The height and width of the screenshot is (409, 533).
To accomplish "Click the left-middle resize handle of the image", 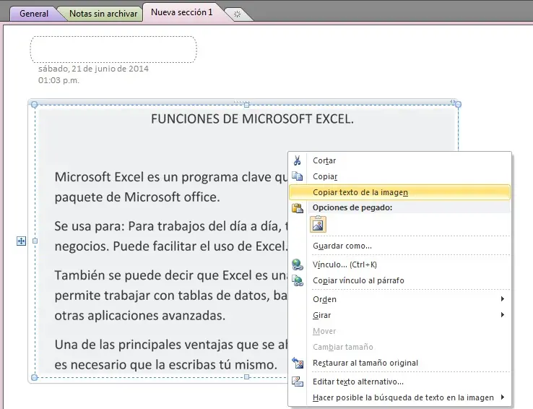I will (35, 241).
